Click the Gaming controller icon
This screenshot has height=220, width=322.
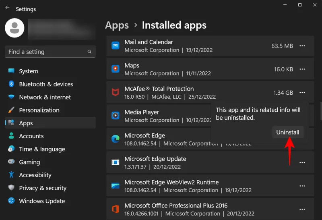pyautogui.click(x=11, y=162)
